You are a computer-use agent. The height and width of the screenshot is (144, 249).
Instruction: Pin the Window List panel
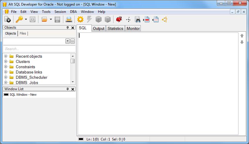[68, 89]
